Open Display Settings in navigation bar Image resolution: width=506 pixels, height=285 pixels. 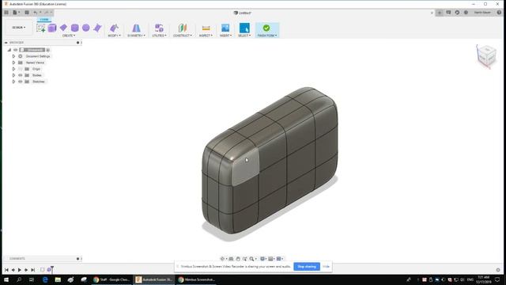click(262, 259)
